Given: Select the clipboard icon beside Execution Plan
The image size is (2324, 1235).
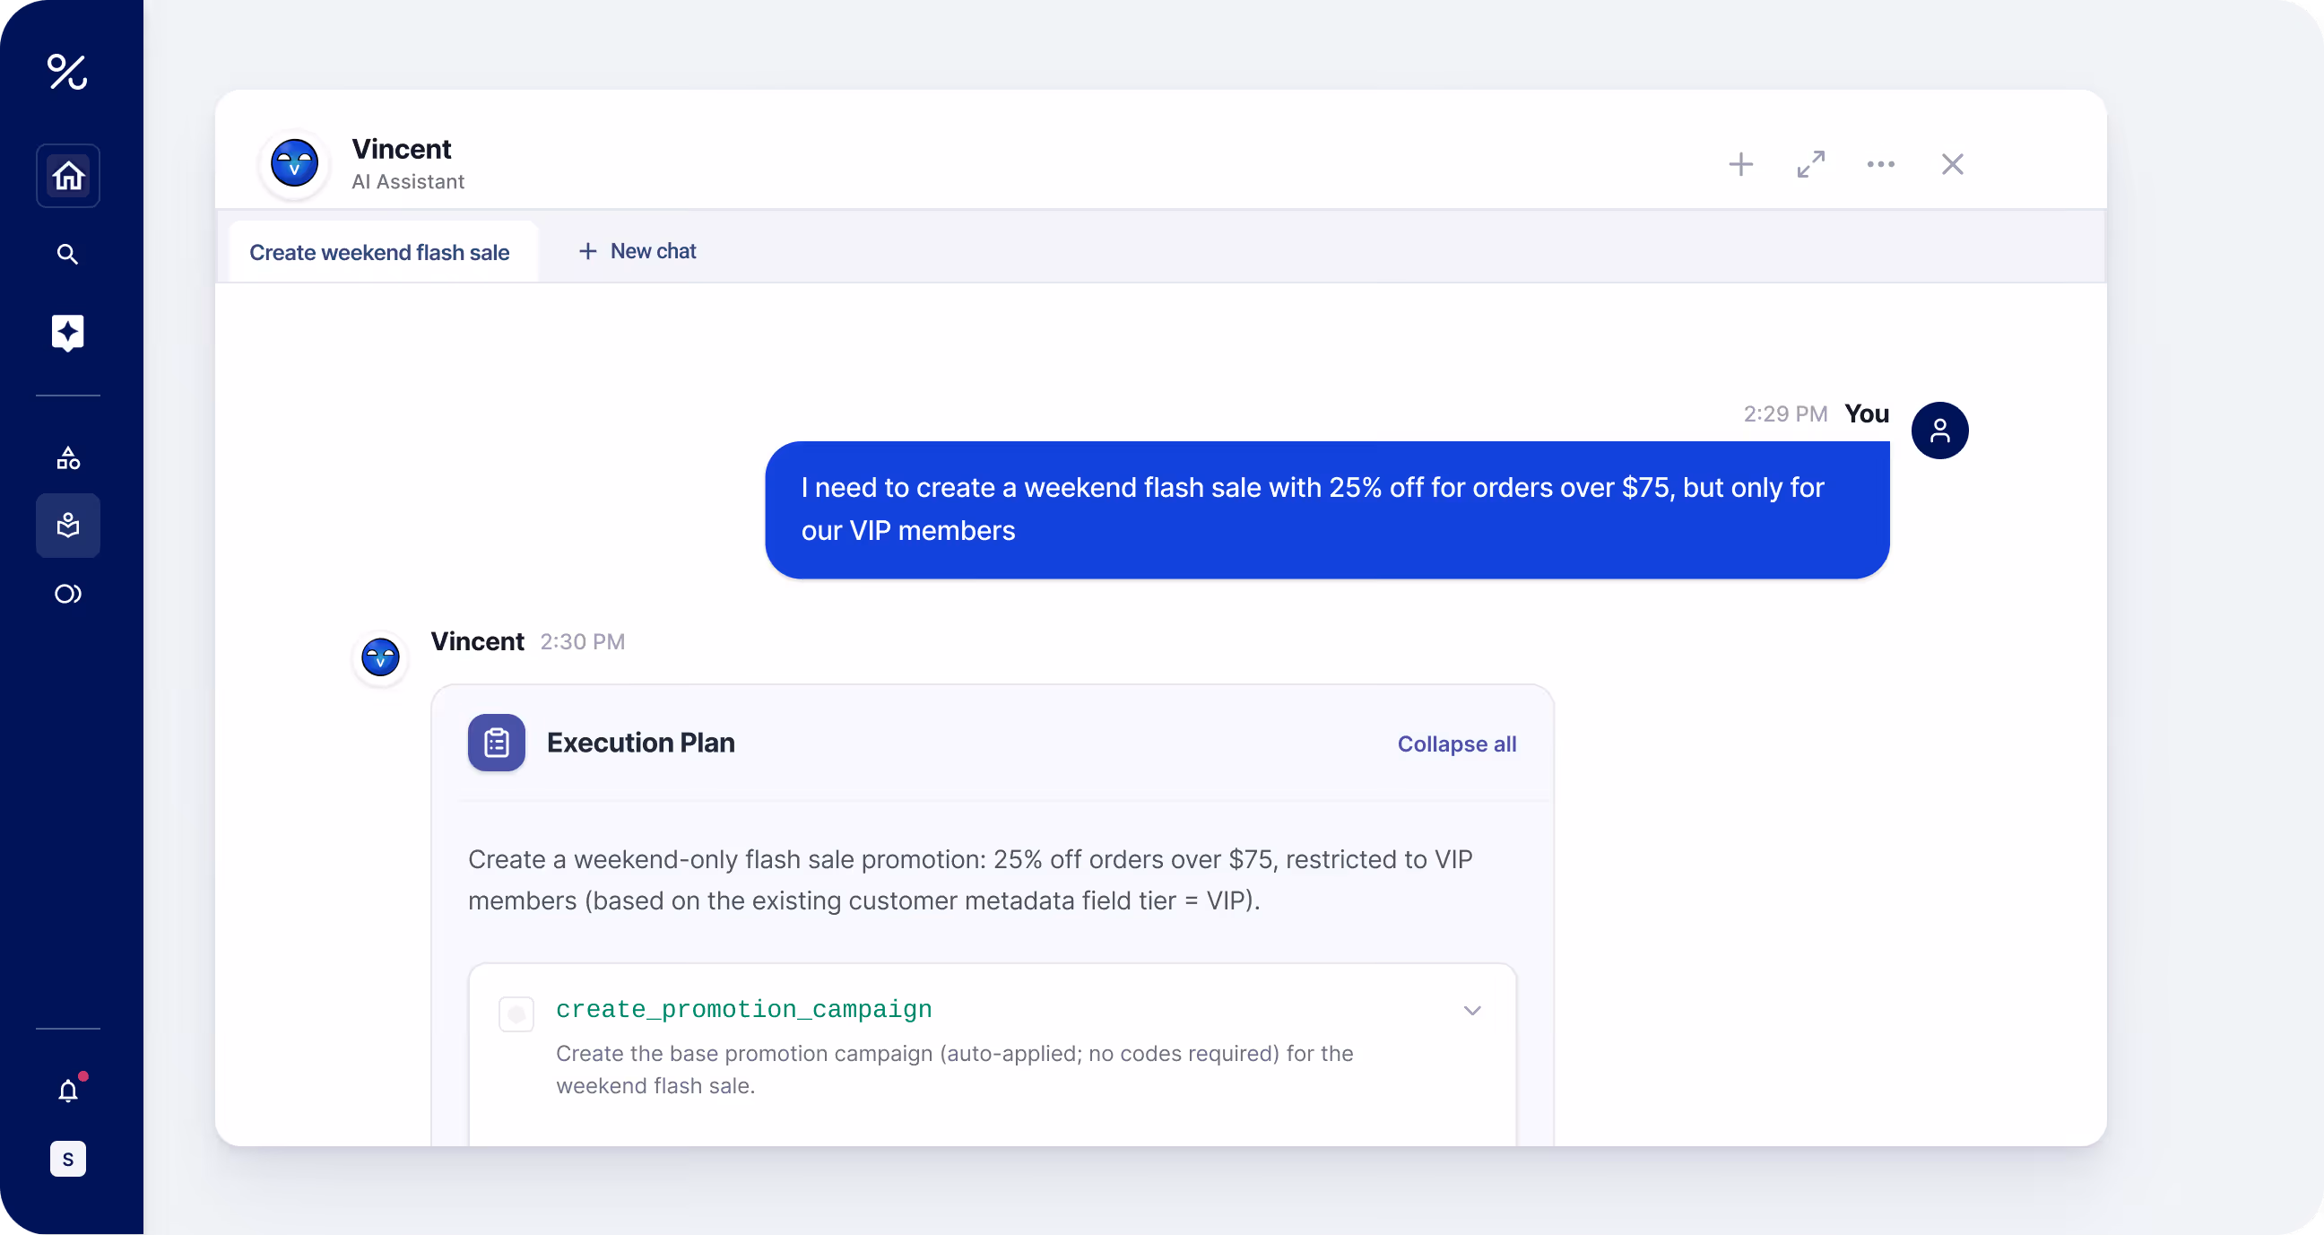Looking at the screenshot, I should 496,742.
